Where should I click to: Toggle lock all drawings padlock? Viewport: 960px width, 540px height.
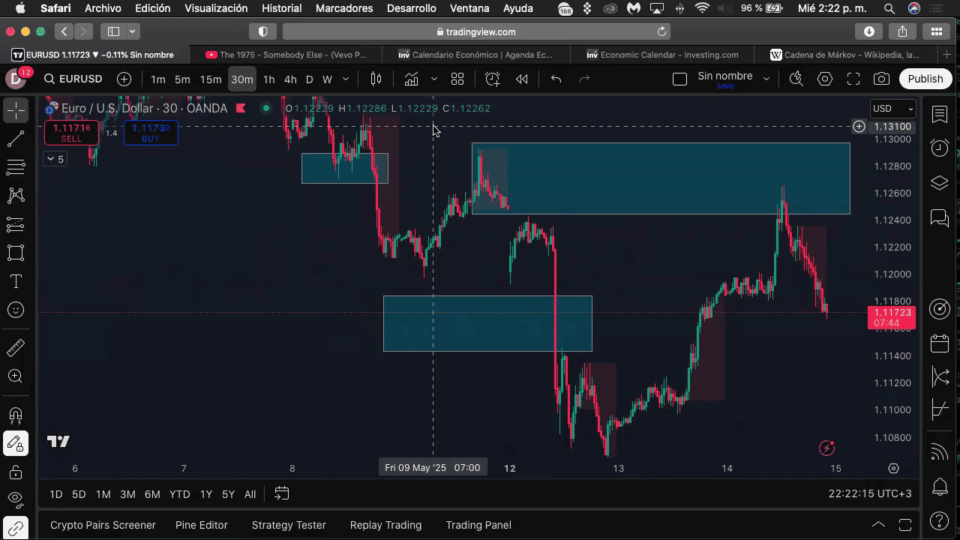[15, 472]
